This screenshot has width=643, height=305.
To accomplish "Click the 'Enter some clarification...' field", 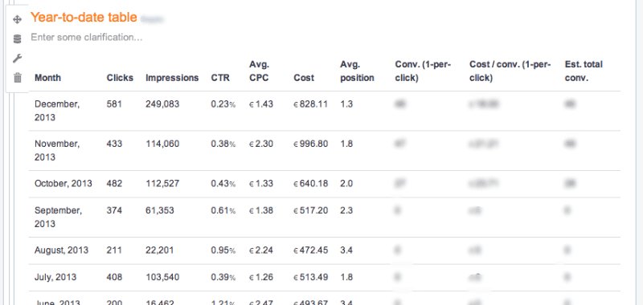I will 87,37.
